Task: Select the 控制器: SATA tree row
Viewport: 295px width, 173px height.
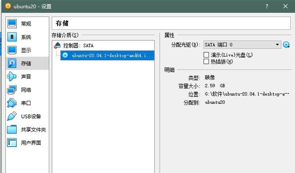Action: click(103, 45)
